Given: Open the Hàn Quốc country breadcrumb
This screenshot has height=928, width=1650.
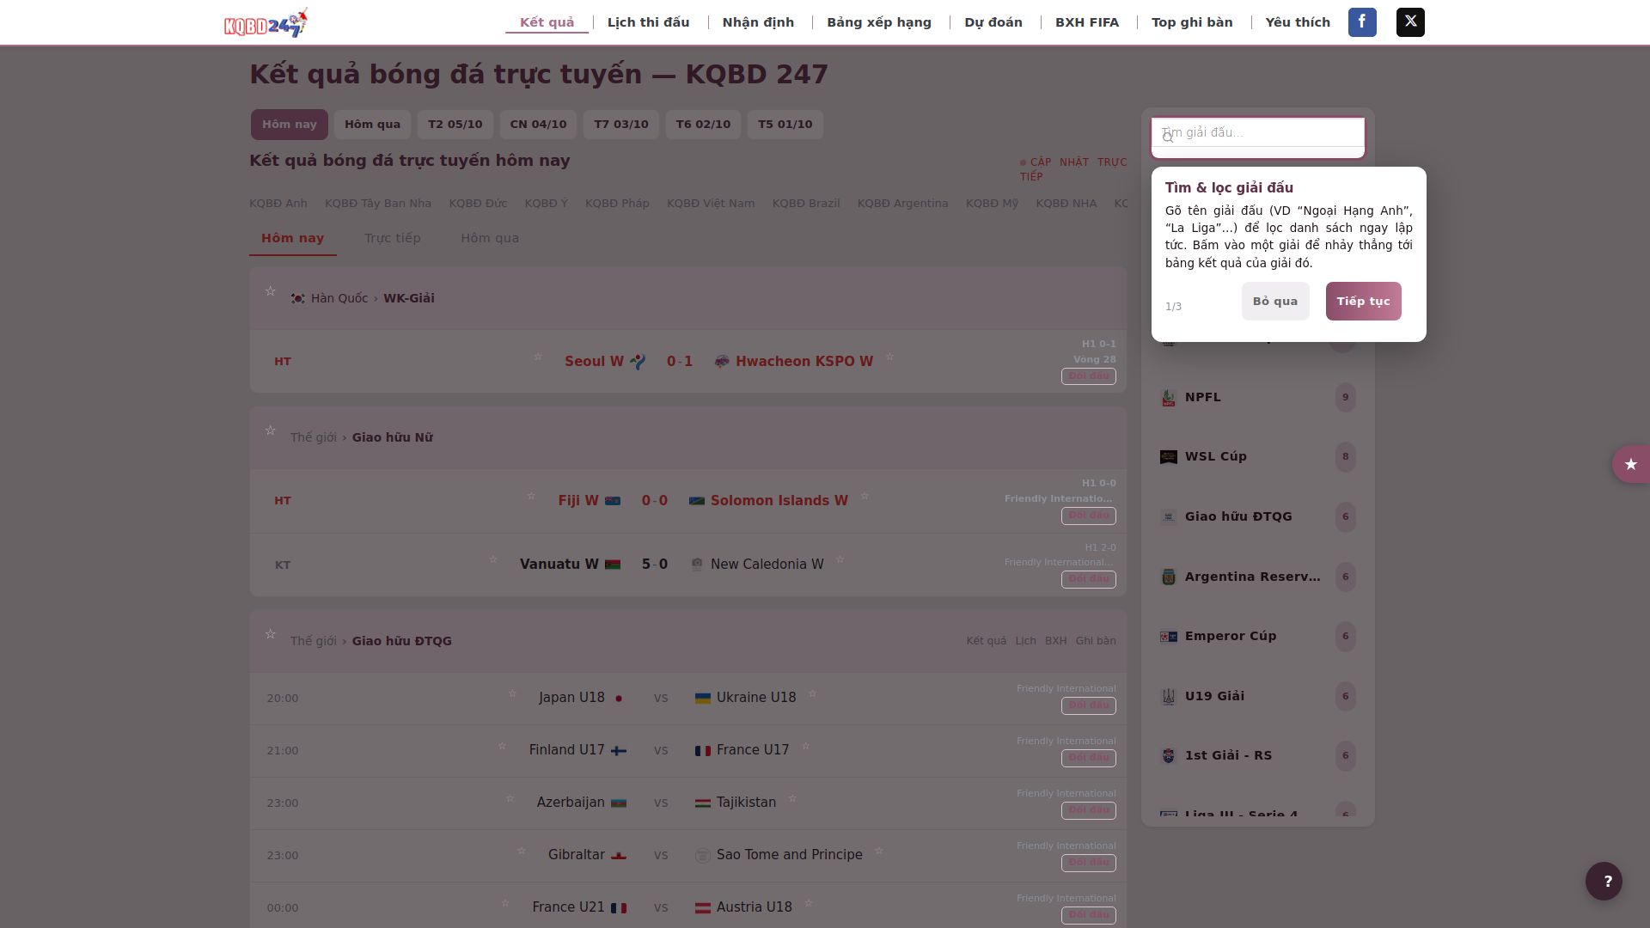Looking at the screenshot, I should click(x=339, y=298).
